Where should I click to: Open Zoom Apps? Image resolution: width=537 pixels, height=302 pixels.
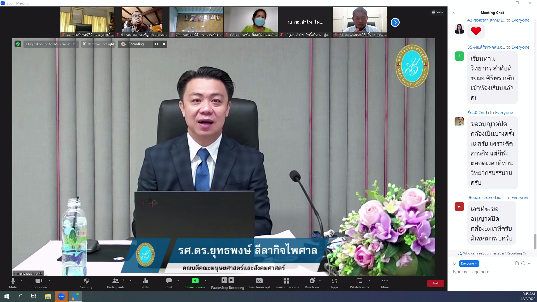(x=334, y=283)
